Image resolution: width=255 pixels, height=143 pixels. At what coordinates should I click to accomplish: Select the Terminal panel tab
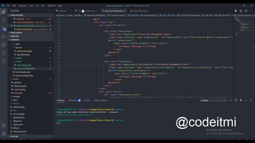[x=61, y=100]
